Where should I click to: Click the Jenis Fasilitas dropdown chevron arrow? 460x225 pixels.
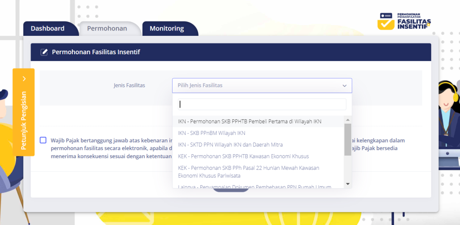(x=345, y=86)
